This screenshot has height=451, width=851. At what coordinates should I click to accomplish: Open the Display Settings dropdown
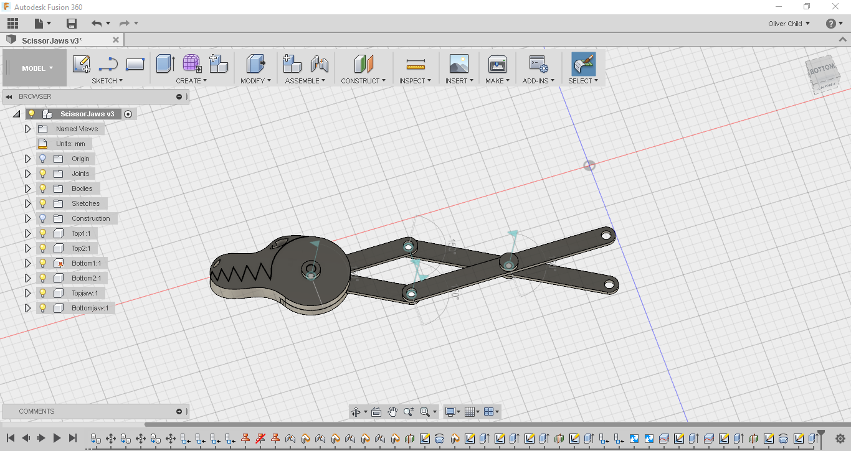pyautogui.click(x=452, y=412)
